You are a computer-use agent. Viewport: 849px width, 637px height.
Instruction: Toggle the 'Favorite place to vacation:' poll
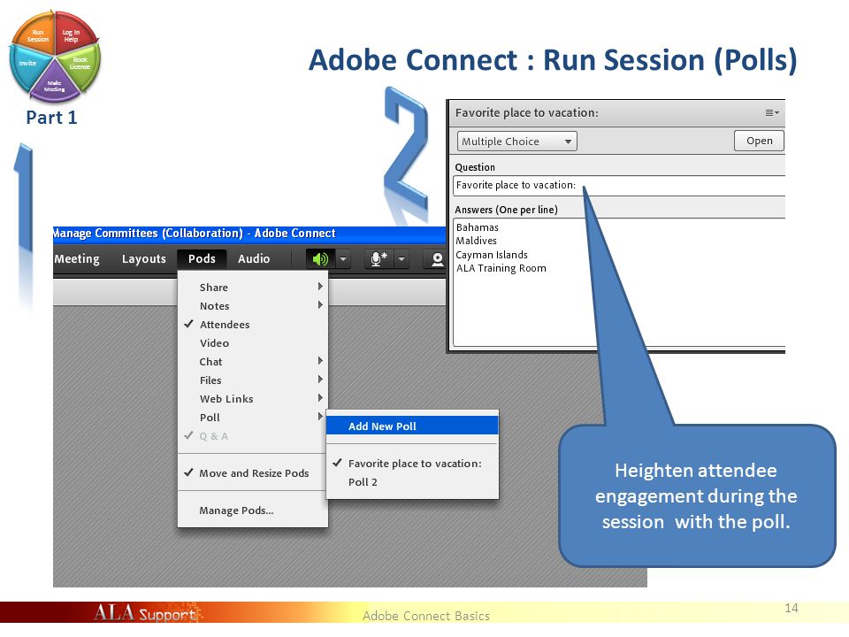(412, 463)
